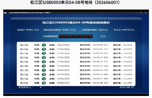Click bidder badge 4 in round 20

point(44,83)
